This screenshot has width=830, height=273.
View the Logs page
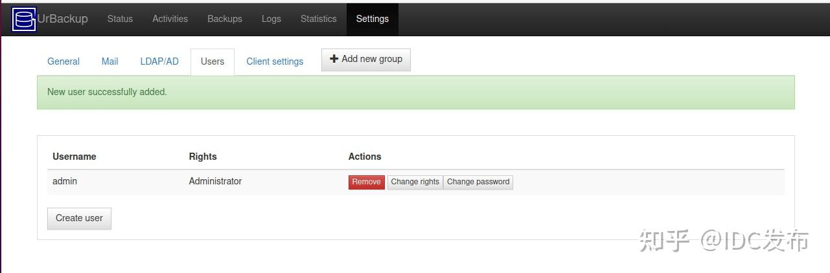pyautogui.click(x=271, y=19)
